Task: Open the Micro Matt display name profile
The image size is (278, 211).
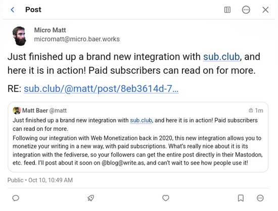Action: 50,30
